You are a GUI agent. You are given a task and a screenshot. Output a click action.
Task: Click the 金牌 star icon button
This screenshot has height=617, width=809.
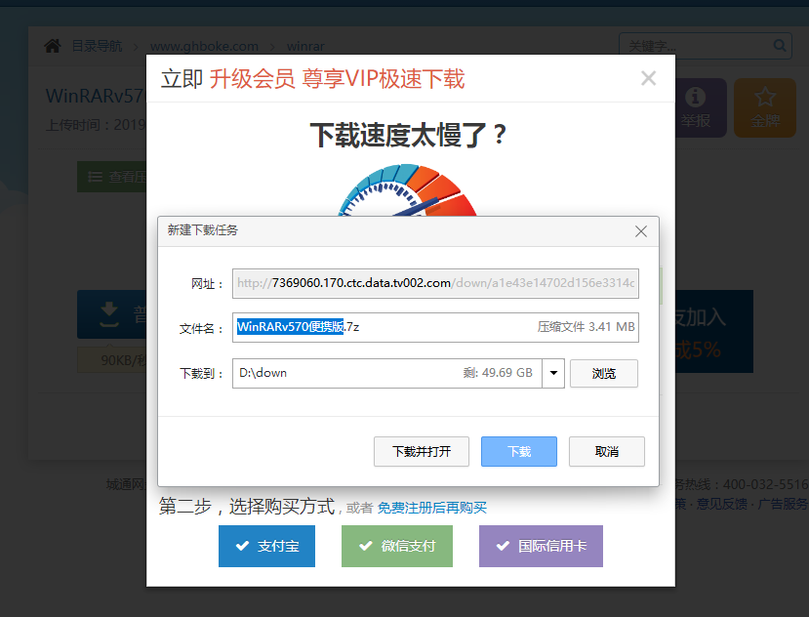click(765, 108)
